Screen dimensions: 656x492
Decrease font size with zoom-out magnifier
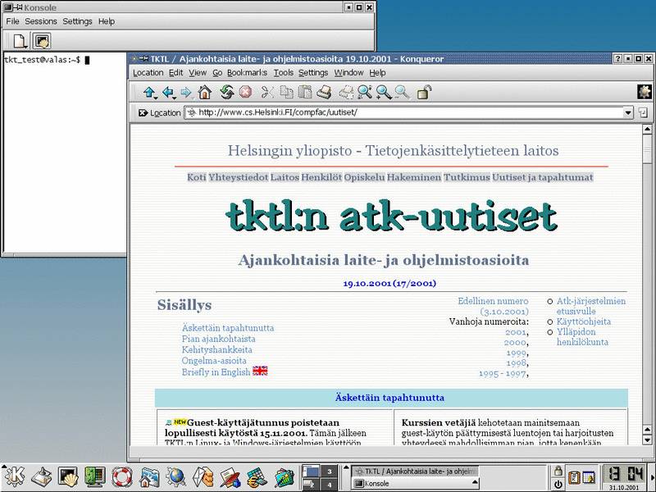click(x=403, y=93)
